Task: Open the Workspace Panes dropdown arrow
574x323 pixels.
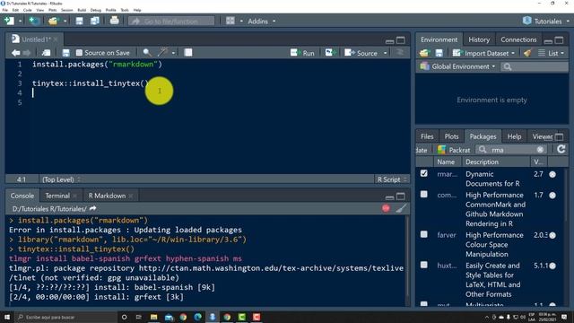Action: 241,22
